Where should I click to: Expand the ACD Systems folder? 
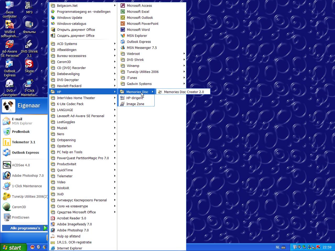tap(83, 44)
